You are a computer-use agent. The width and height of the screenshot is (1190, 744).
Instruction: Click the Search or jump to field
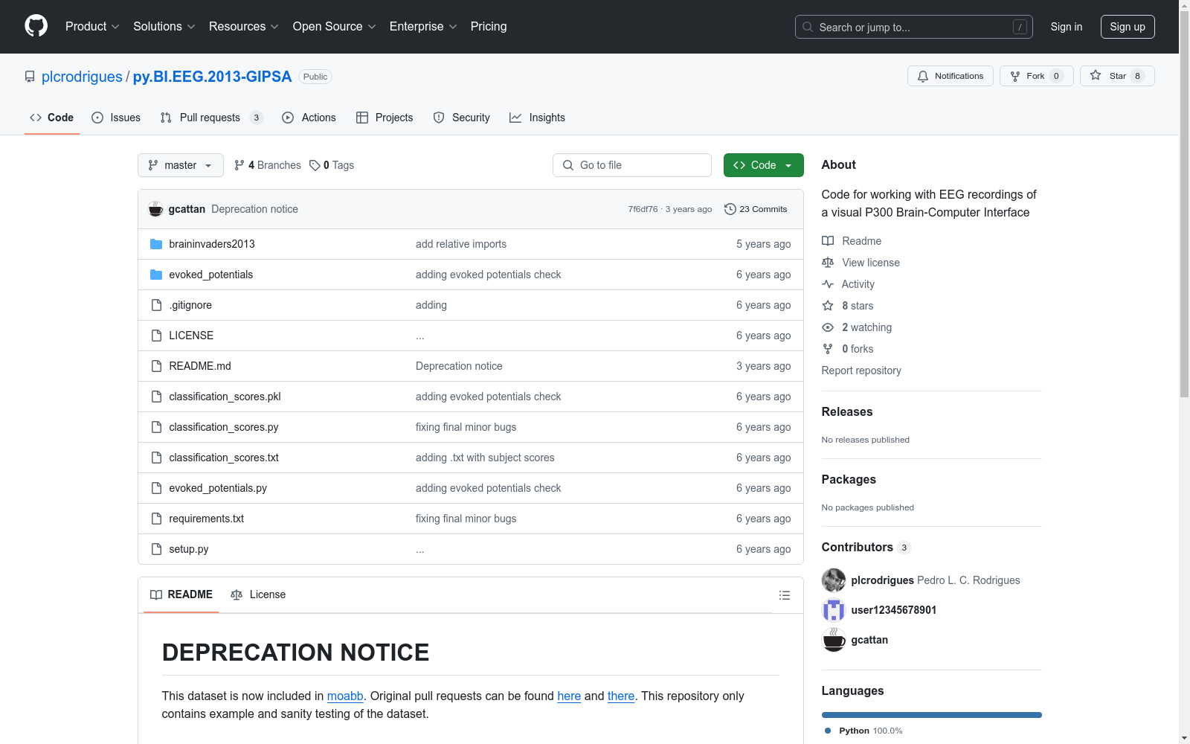(914, 27)
